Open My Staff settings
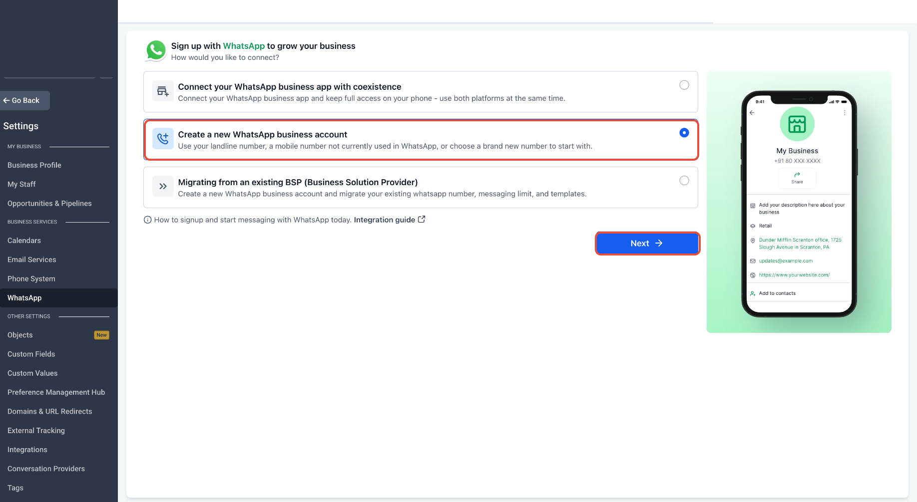Viewport: 917px width, 502px height. point(21,184)
